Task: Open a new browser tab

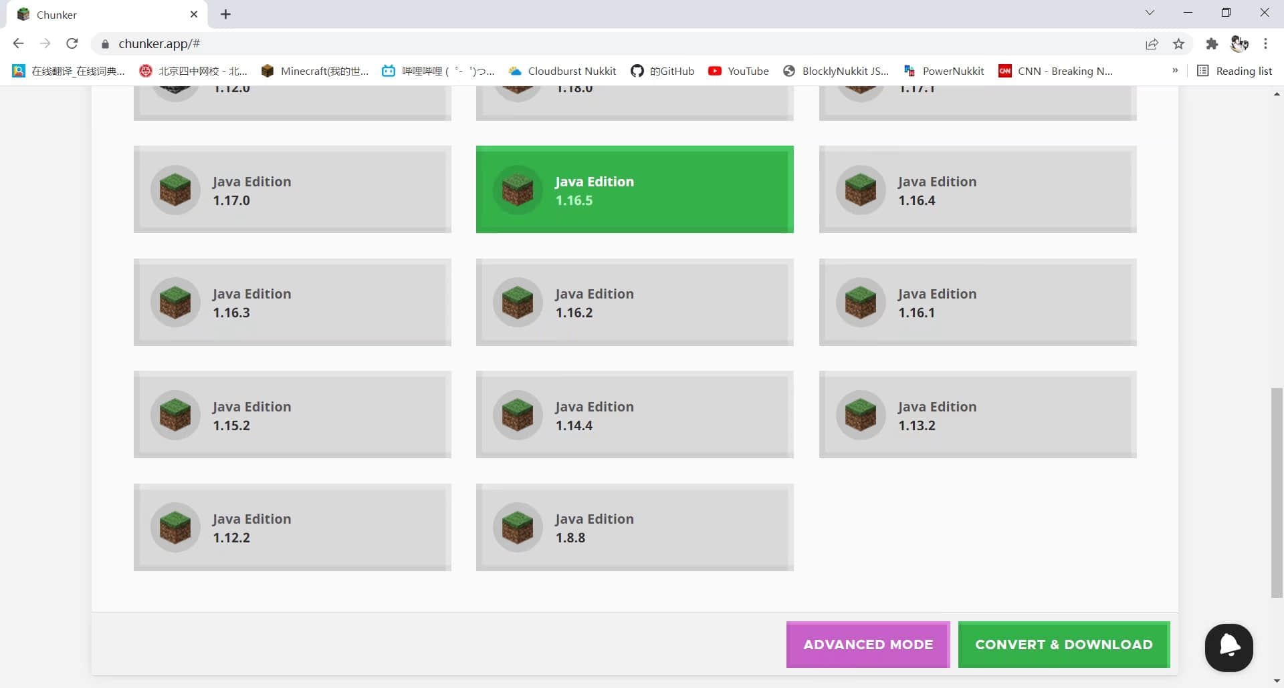Action: coord(226,14)
